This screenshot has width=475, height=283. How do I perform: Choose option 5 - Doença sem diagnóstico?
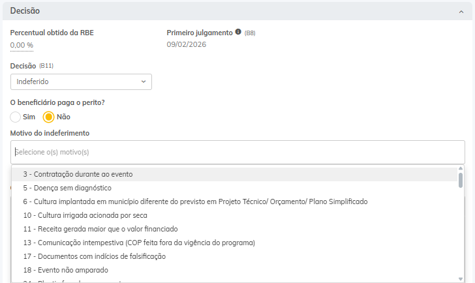point(67,188)
